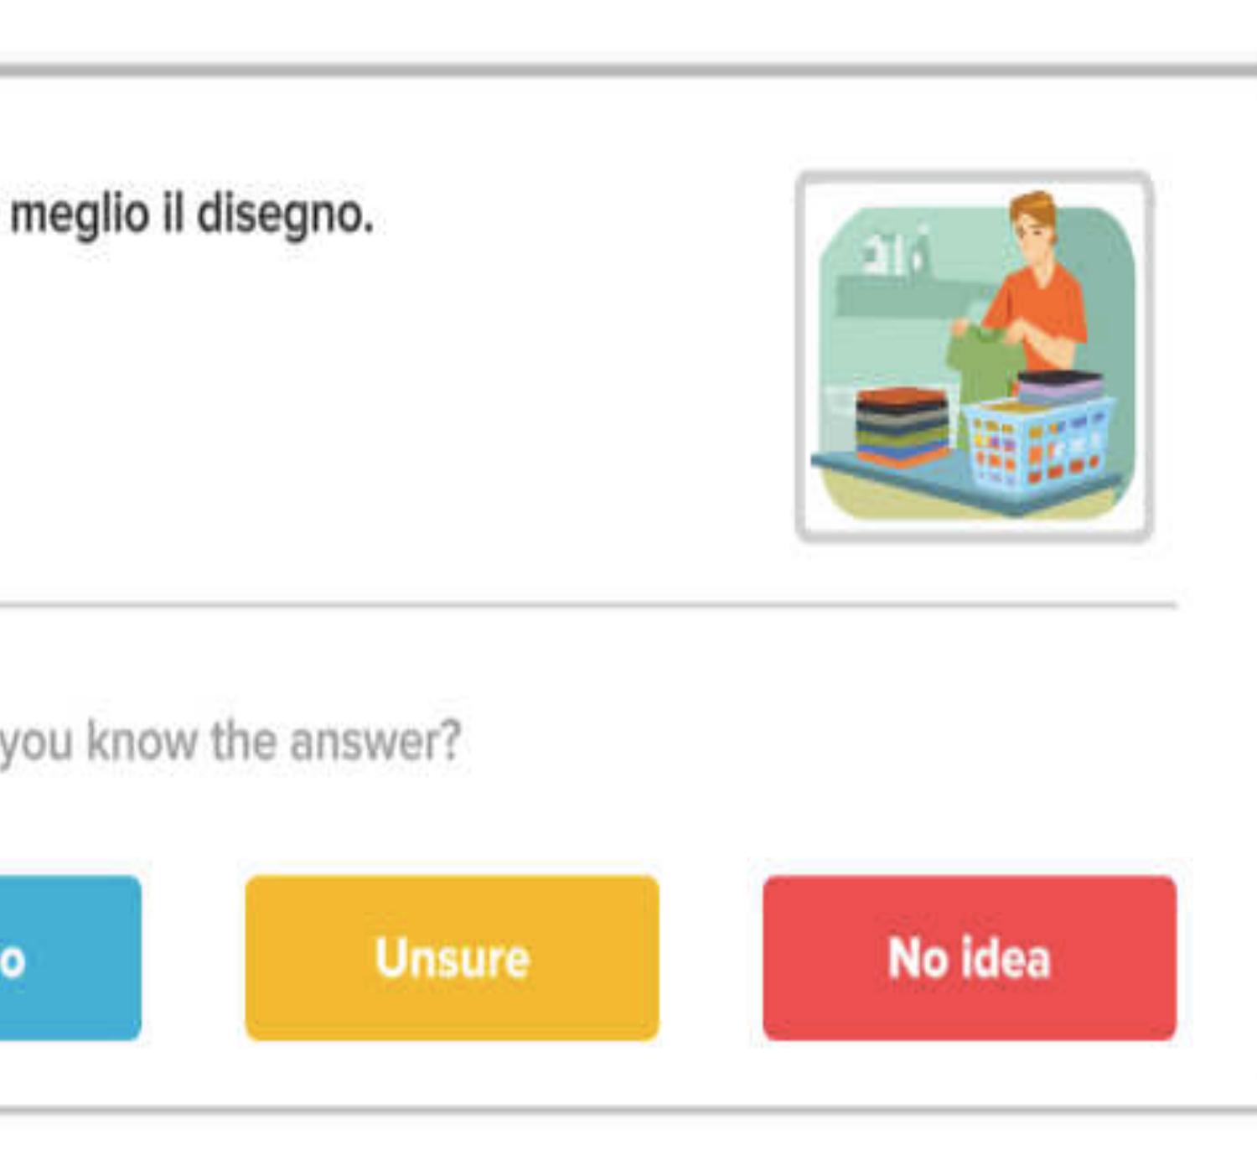Click the partially visible blue answer button

point(69,957)
